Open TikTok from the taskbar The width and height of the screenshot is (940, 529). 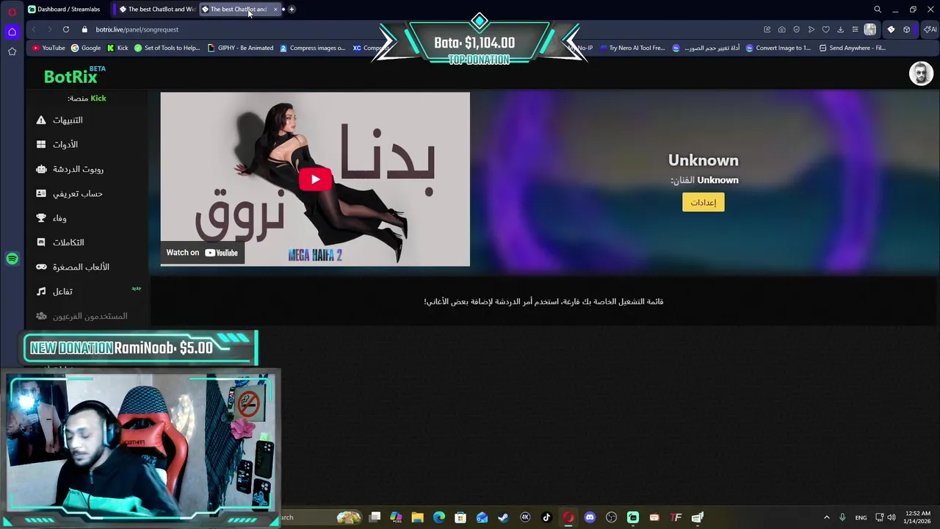[x=546, y=517]
